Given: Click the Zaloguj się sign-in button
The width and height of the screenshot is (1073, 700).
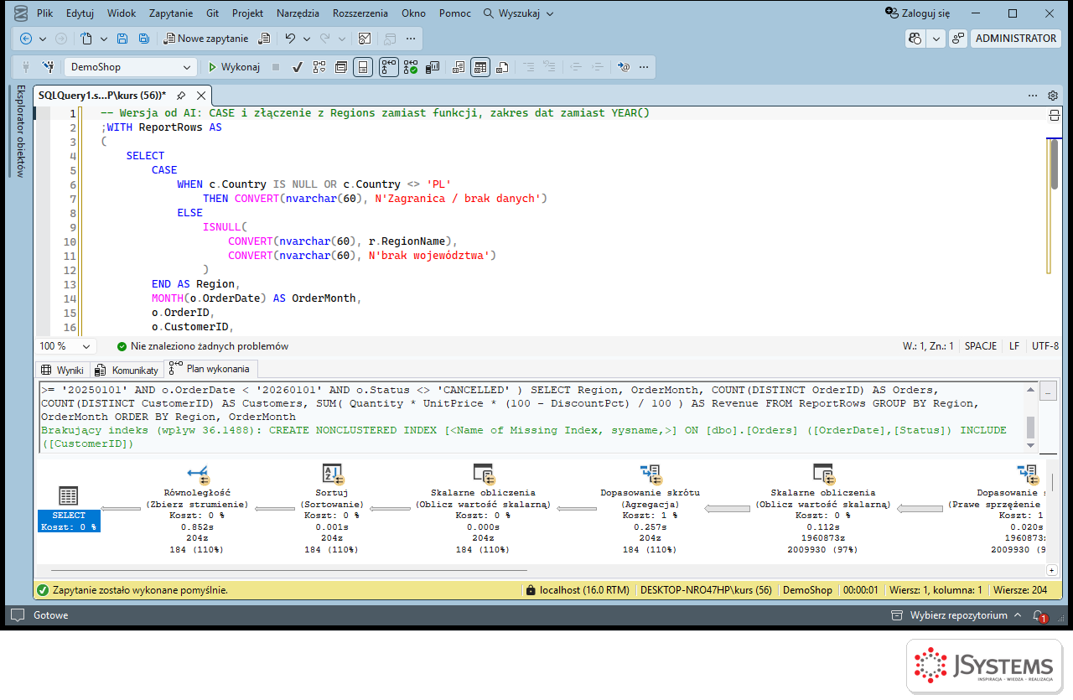Looking at the screenshot, I should 918,13.
